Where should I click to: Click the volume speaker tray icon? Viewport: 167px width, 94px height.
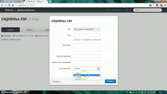pos(154,92)
